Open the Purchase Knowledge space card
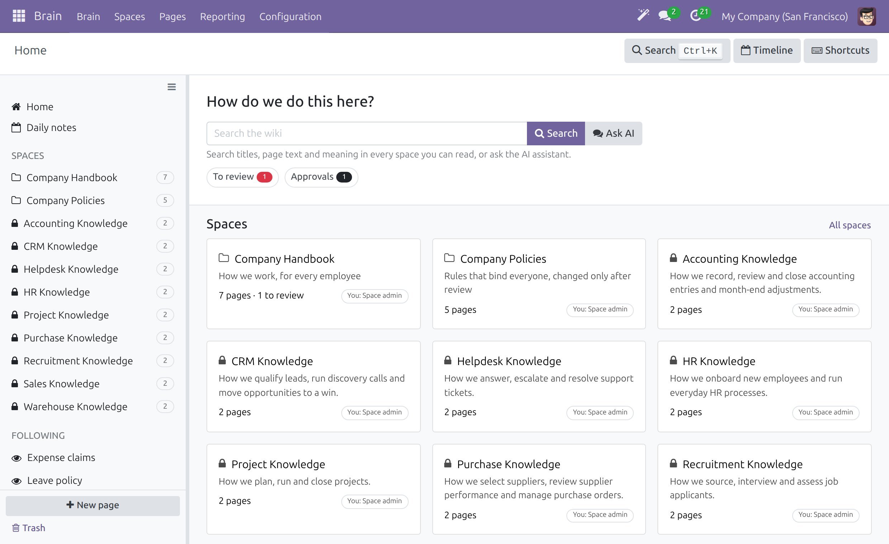Image resolution: width=889 pixels, height=544 pixels. tap(539, 489)
